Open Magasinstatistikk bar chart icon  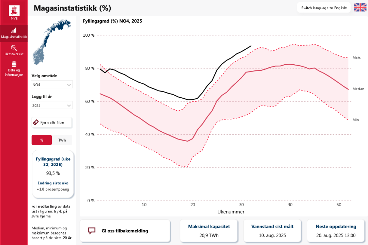click(x=14, y=30)
